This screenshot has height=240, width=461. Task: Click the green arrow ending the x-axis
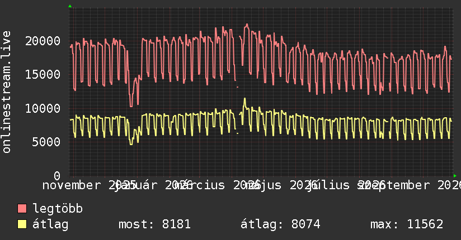[x=455, y=176]
